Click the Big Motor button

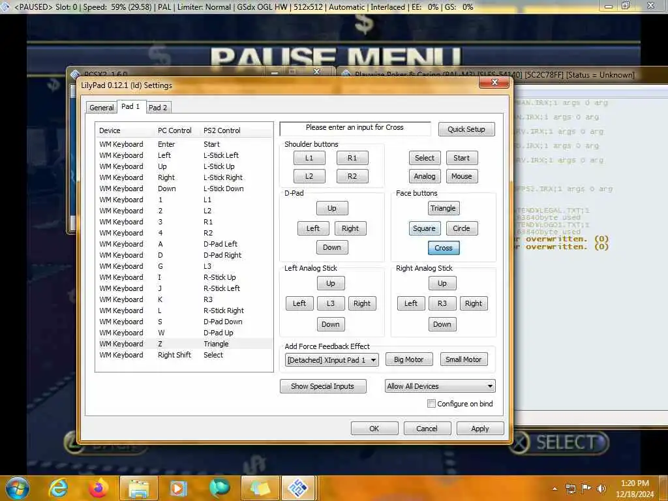(x=409, y=359)
